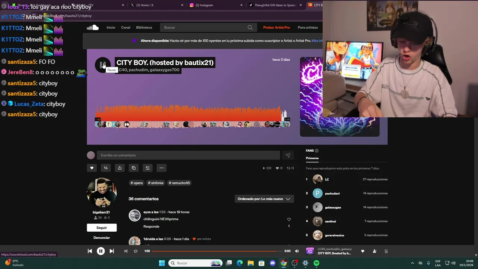Like the track with heart button
The image size is (478, 269).
pos(92,168)
